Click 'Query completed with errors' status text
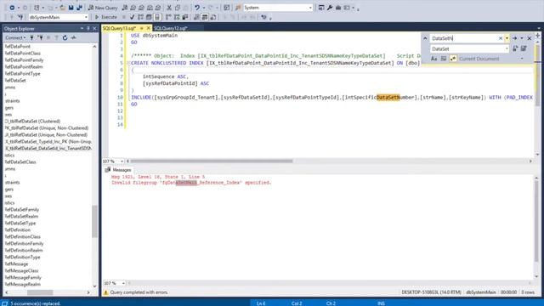This screenshot has height=306, width=544. coord(139,292)
